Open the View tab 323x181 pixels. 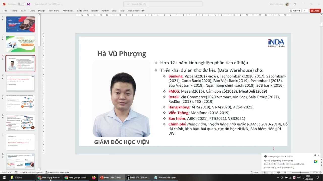(x=114, y=11)
